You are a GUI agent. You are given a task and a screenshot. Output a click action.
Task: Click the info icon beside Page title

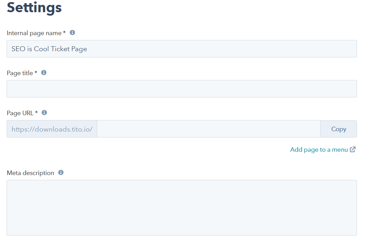pos(44,72)
